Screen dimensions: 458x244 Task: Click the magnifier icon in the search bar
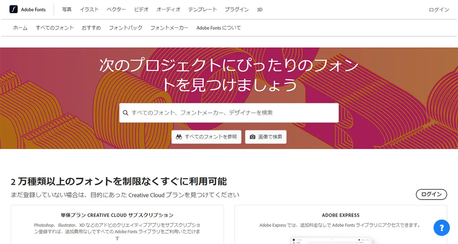pos(126,113)
